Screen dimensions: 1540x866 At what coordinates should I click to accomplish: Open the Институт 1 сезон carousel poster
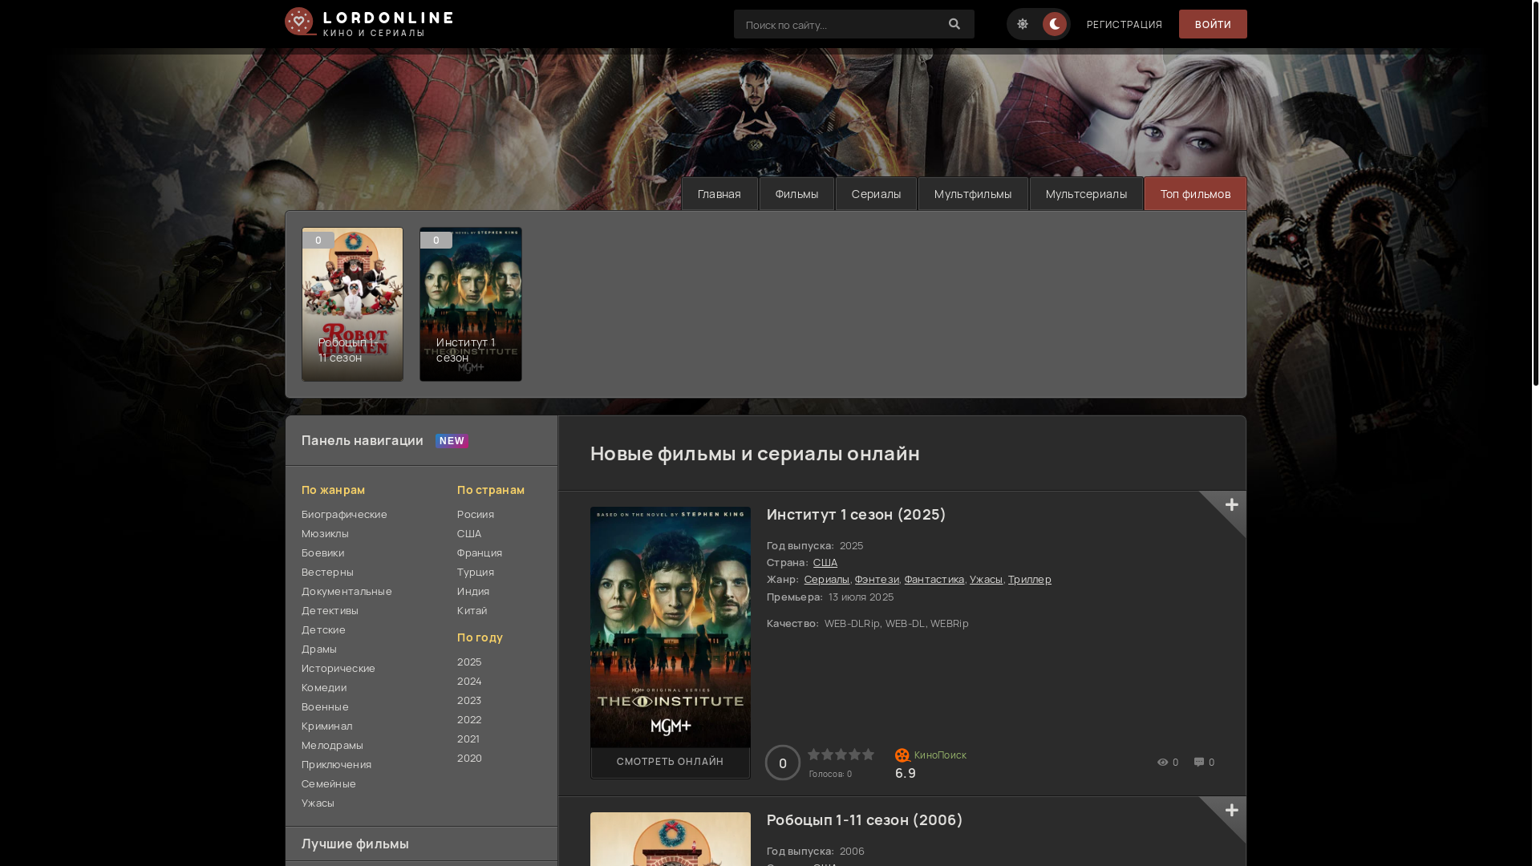click(471, 304)
